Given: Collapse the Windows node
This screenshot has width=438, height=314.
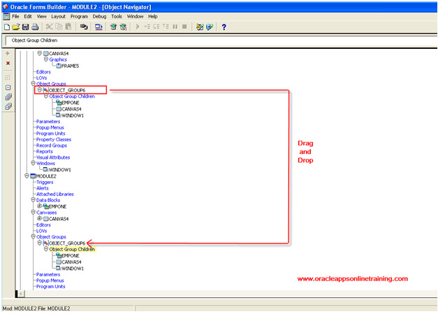Looking at the screenshot, I should click(34, 163).
